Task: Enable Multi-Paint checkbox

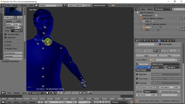Action: coord(5,38)
